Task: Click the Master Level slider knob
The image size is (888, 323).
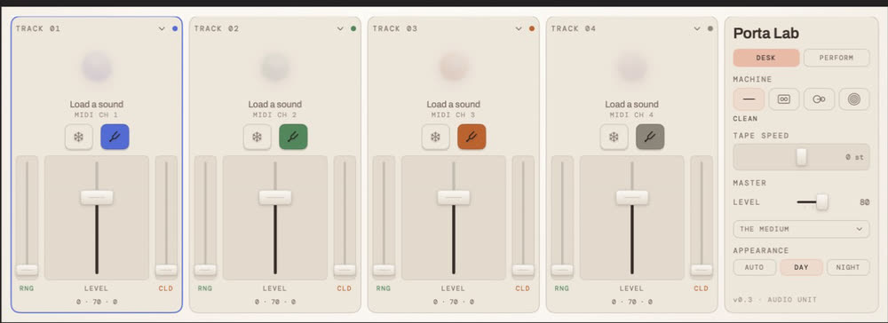Action: tap(822, 202)
